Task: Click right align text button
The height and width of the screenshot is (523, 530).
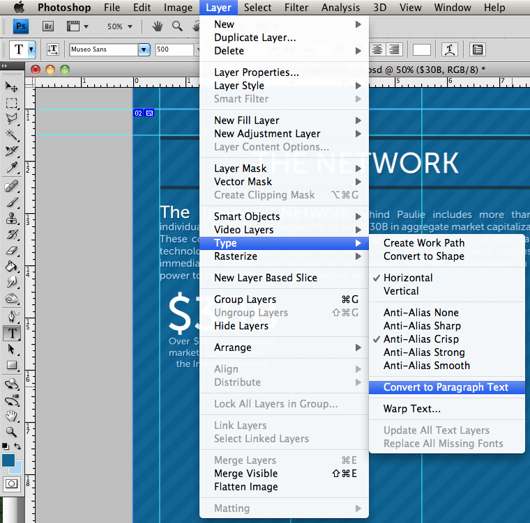Action: pos(394,49)
